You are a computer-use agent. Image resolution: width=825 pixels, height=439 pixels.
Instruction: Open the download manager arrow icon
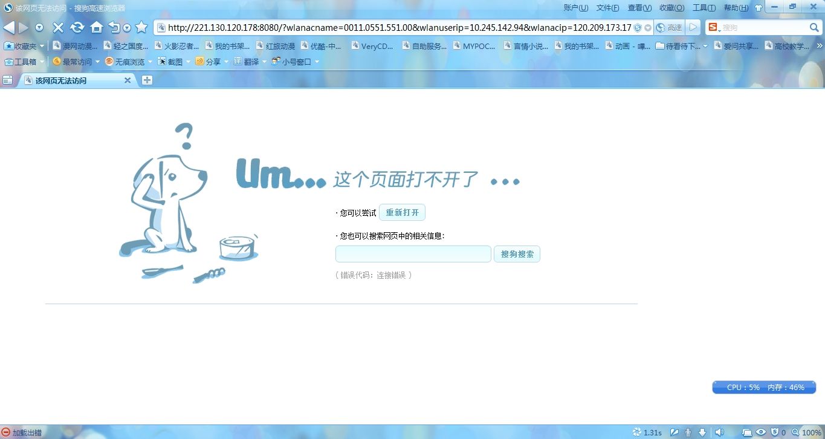(x=702, y=432)
